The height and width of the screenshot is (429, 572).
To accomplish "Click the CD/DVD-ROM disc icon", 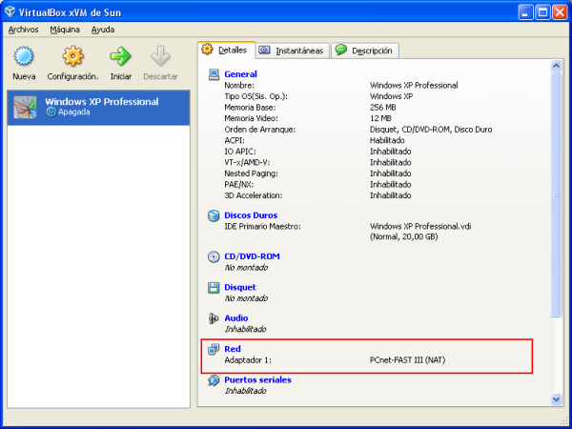I will pyautogui.click(x=214, y=257).
